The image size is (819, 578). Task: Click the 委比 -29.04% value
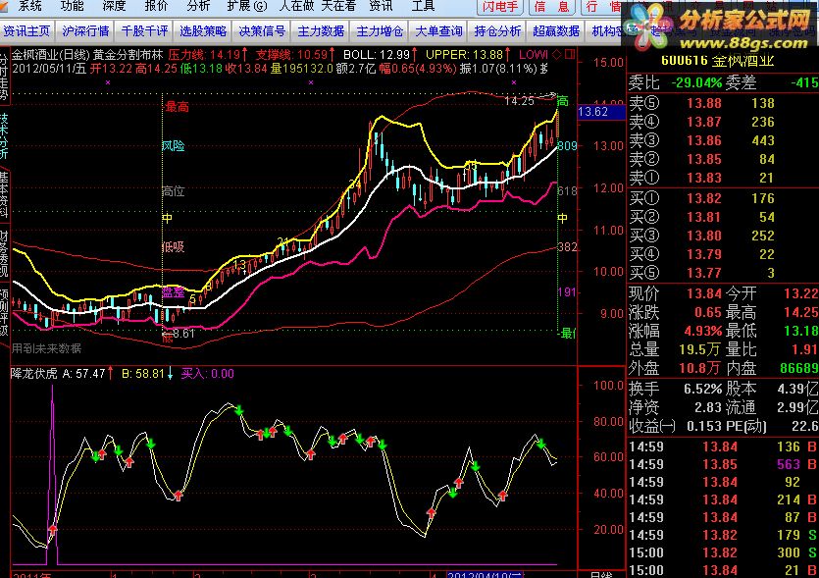696,83
